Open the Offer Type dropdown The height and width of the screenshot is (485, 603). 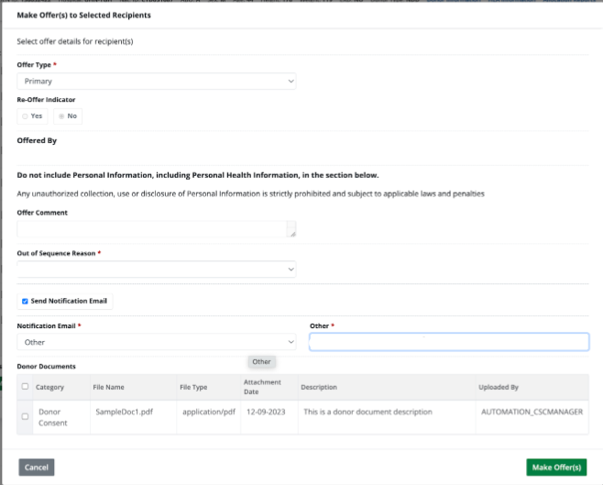click(157, 82)
